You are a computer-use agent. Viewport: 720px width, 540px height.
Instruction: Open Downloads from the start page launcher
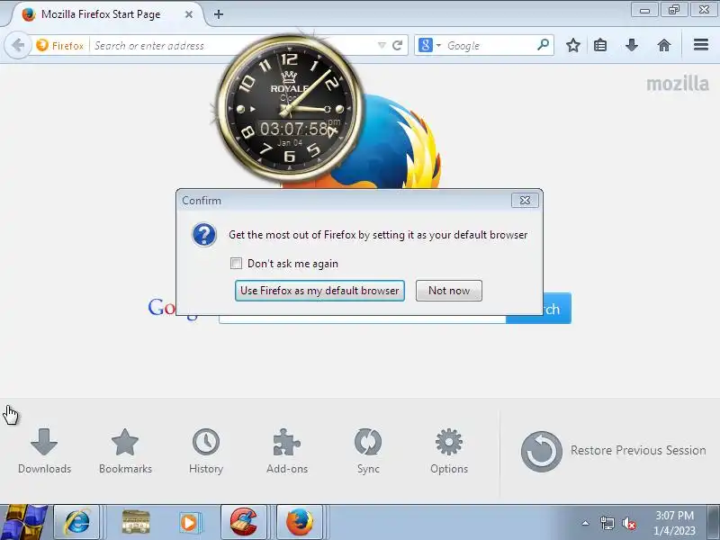pyautogui.click(x=44, y=451)
